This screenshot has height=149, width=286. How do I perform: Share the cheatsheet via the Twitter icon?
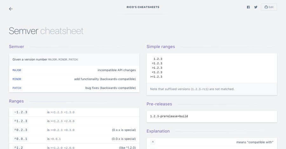coord(256,7)
